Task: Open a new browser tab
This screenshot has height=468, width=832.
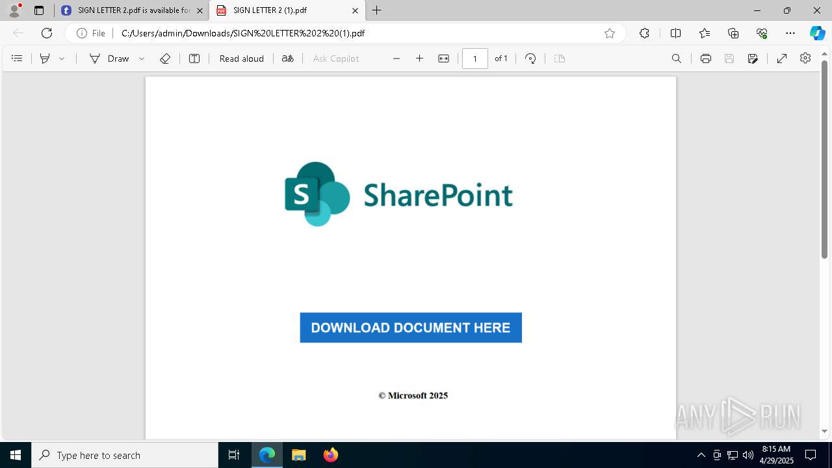Action: click(x=377, y=10)
